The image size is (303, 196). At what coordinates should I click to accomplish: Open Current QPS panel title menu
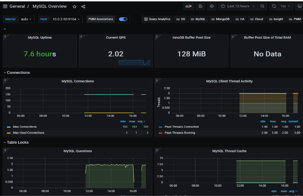point(116,37)
